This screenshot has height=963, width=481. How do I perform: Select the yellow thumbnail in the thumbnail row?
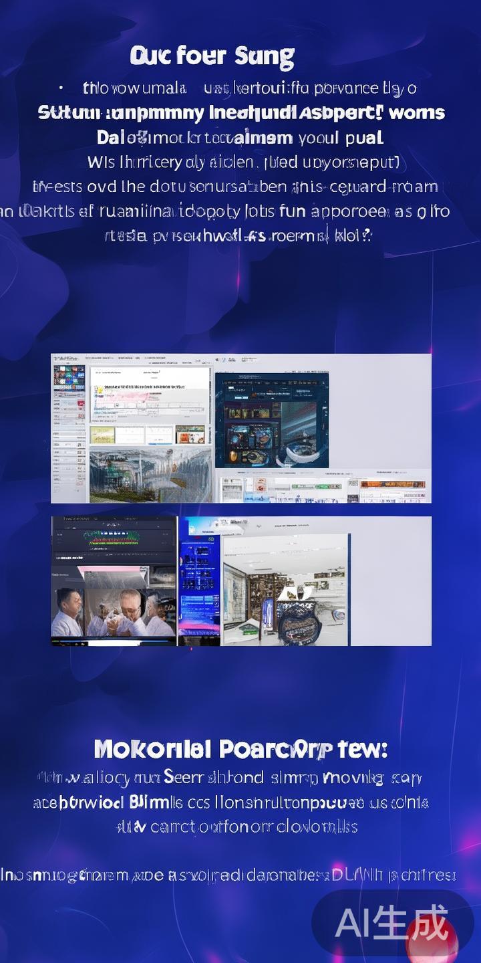pos(102,435)
